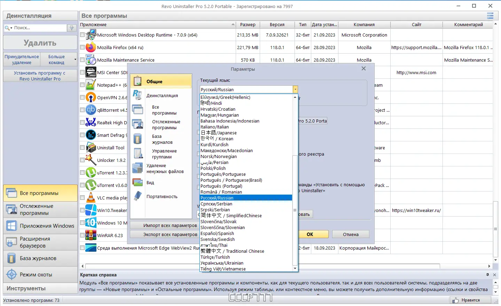Focus the Поиск search field
This screenshot has height=306, width=501.
point(39,28)
